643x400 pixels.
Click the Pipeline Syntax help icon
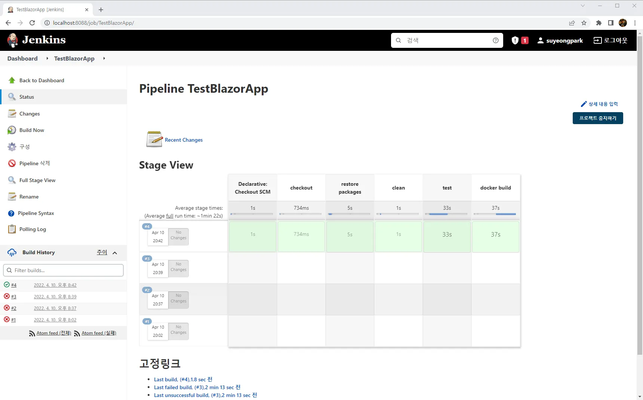[x=11, y=213]
